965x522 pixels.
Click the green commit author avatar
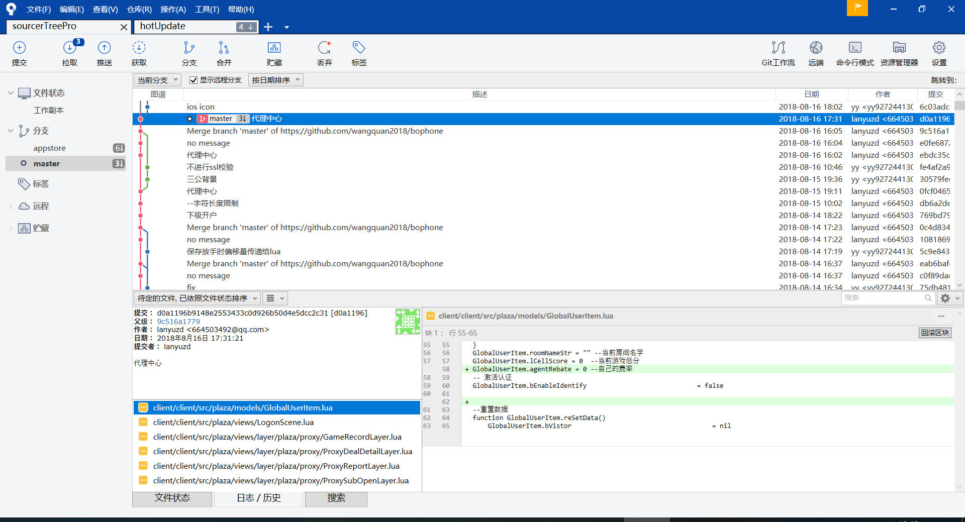(408, 322)
